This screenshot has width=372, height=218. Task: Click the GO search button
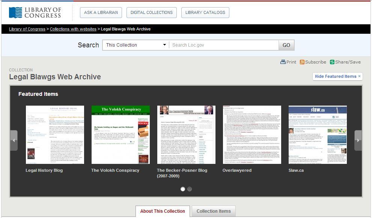pos(286,45)
